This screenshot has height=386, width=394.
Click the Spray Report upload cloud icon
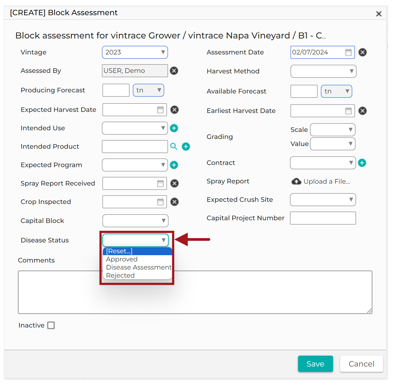(296, 181)
